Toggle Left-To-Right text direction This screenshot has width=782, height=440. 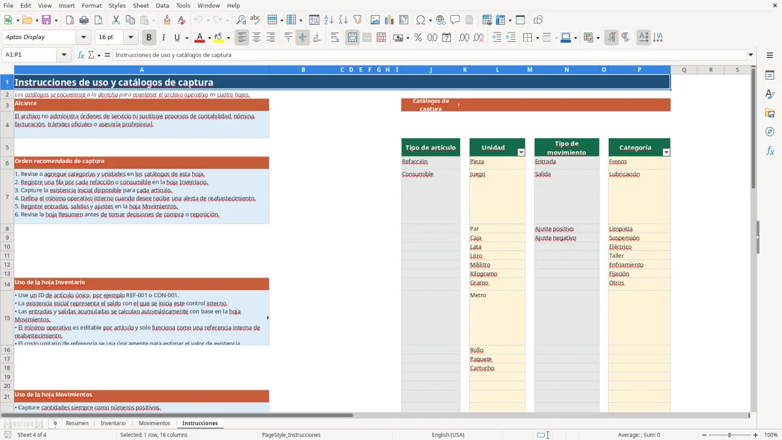[611, 38]
